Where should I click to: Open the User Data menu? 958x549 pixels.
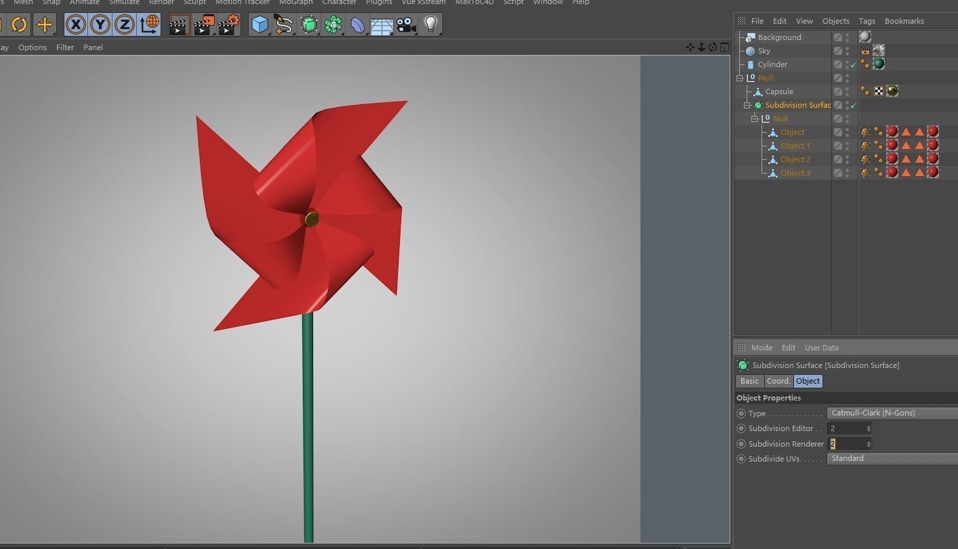[821, 348]
